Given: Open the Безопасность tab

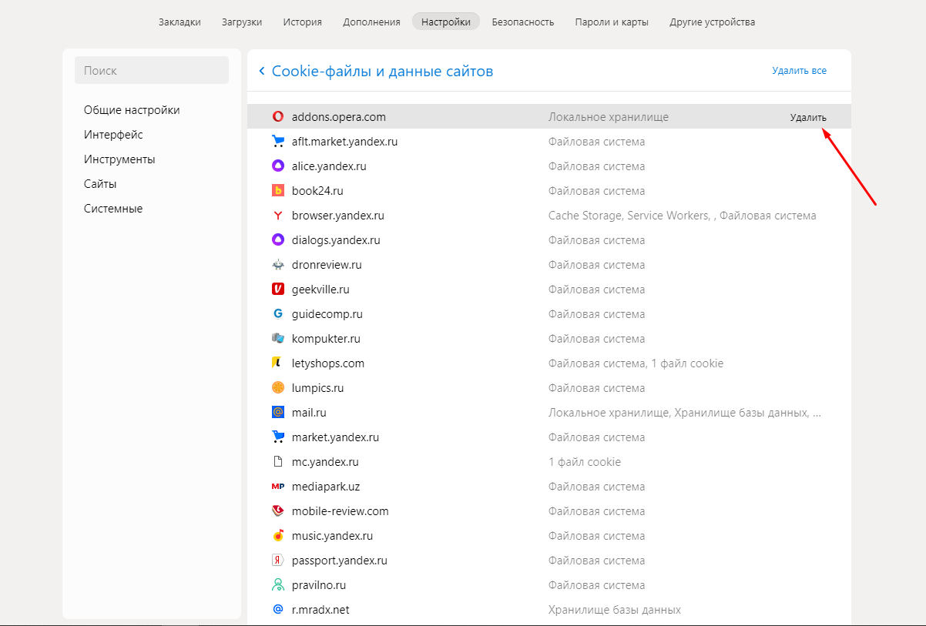Looking at the screenshot, I should [x=523, y=22].
